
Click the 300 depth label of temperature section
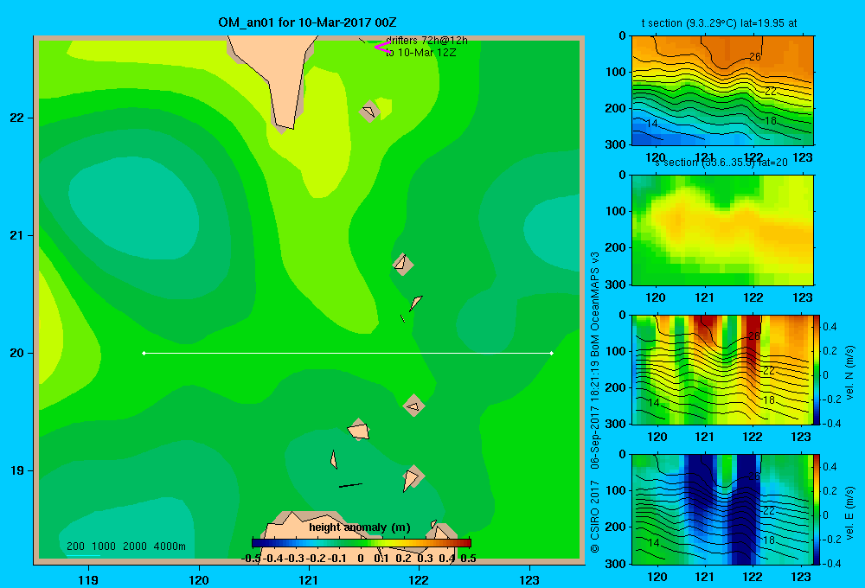click(616, 144)
